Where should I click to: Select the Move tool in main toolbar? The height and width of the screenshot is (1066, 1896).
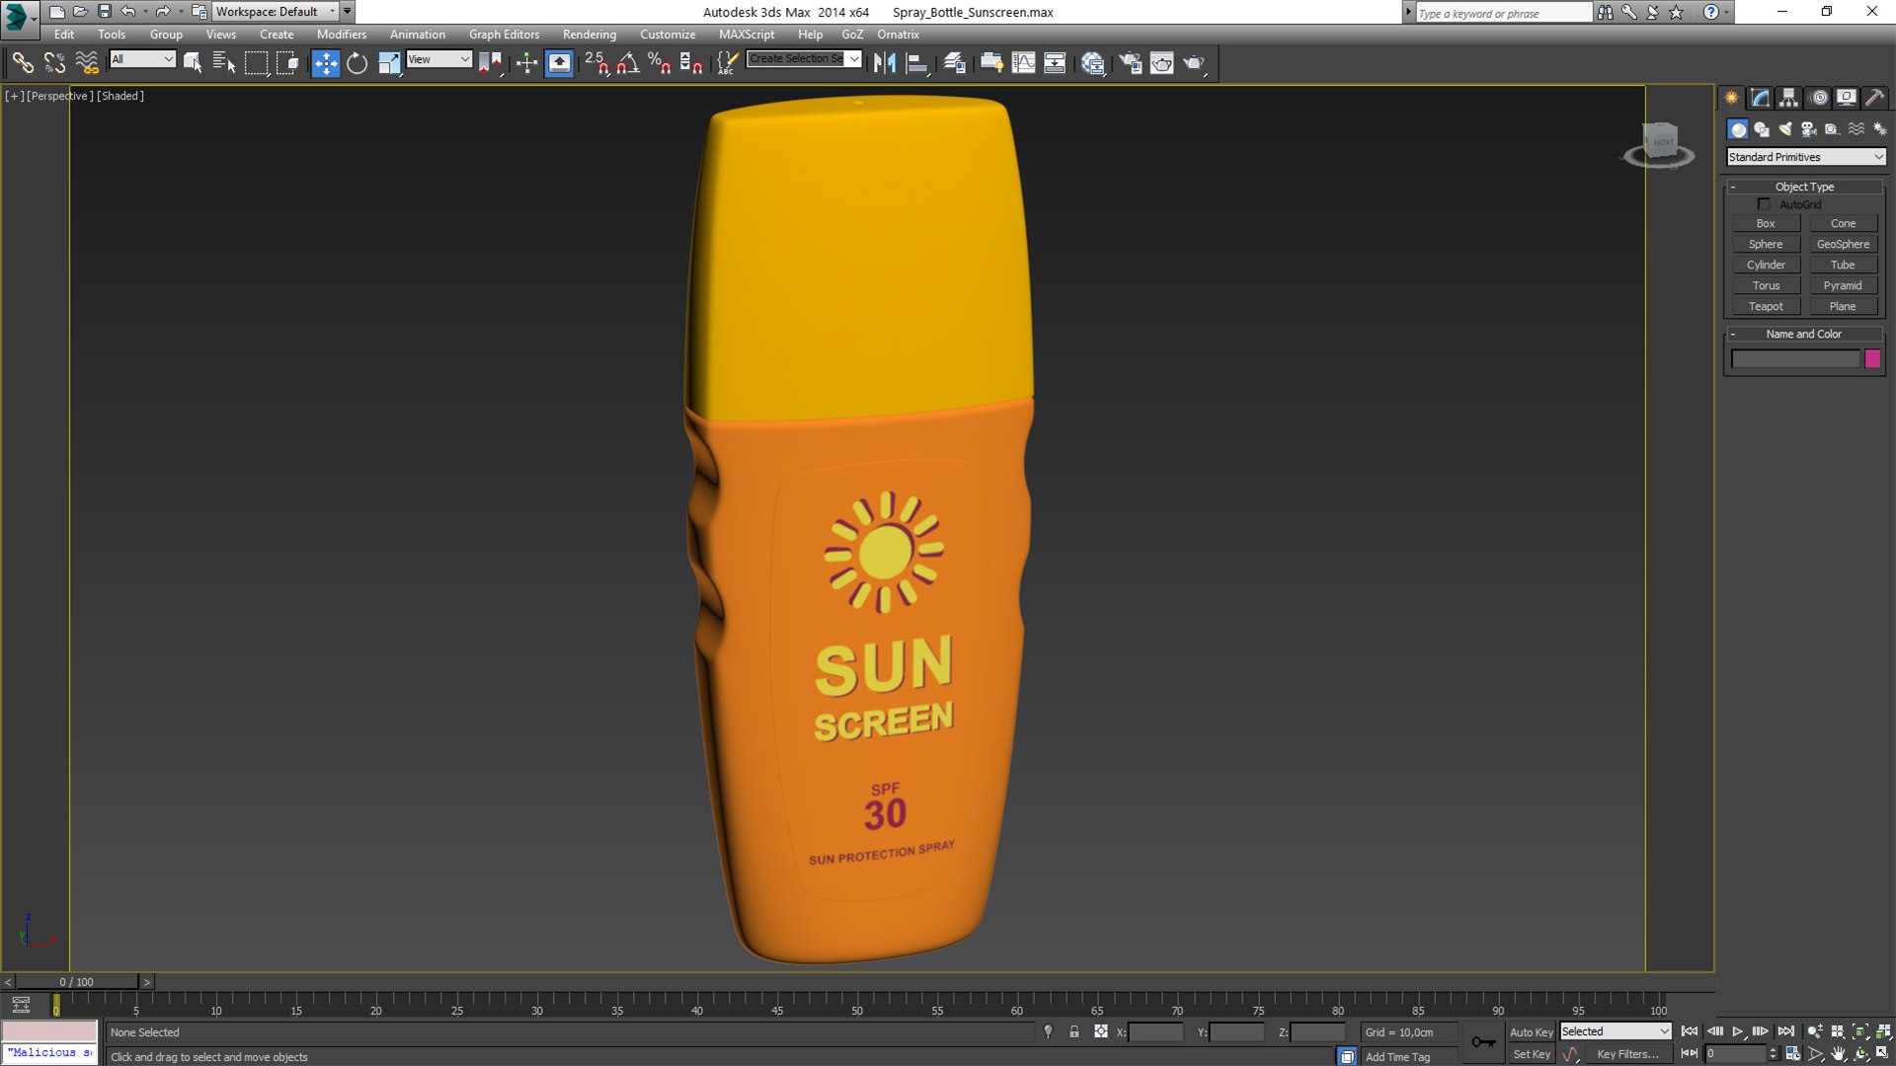click(x=325, y=63)
